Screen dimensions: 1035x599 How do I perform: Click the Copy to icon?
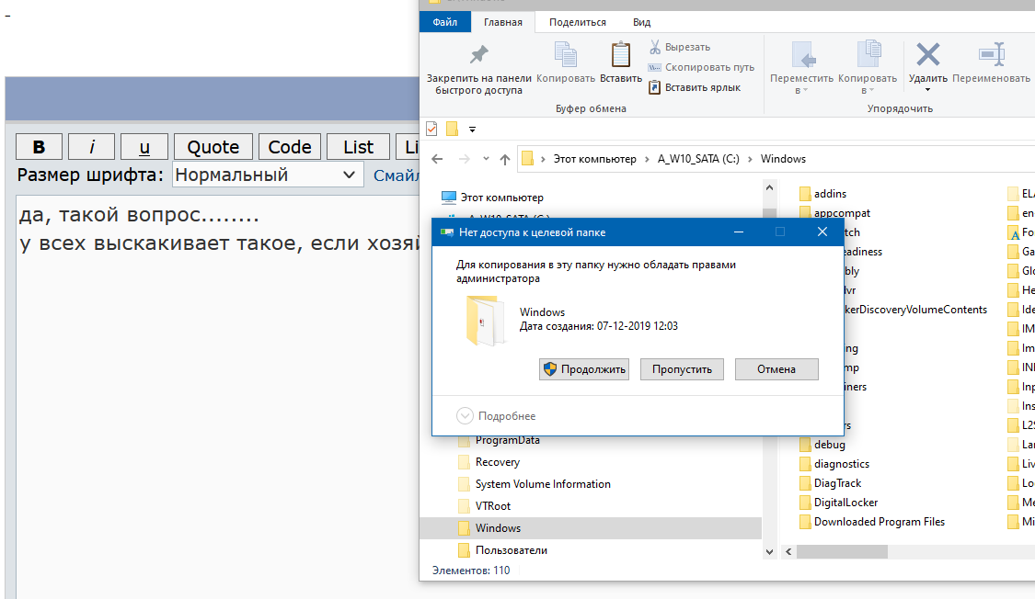[868, 54]
